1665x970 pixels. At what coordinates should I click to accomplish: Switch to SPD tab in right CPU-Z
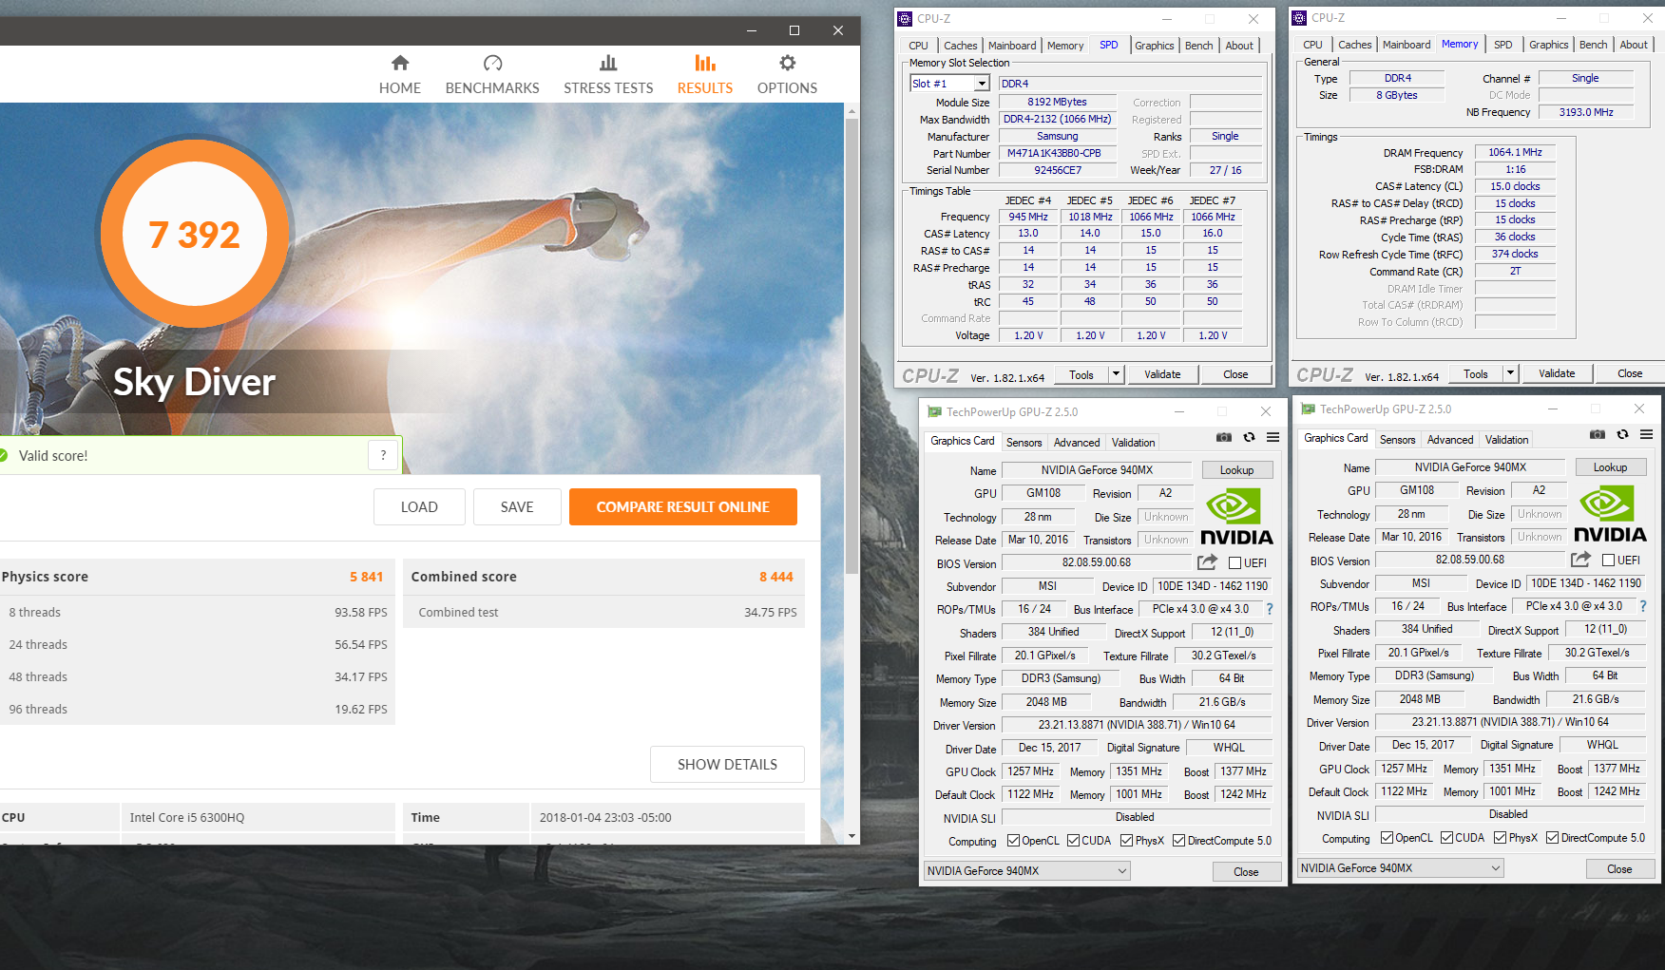click(x=1502, y=45)
